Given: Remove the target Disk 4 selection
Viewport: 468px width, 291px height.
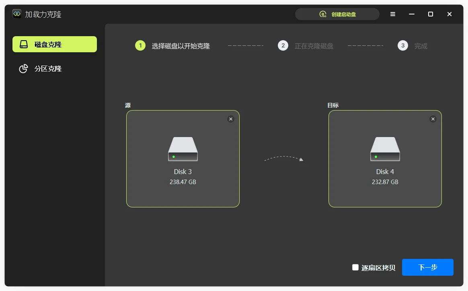Looking at the screenshot, I should point(433,119).
